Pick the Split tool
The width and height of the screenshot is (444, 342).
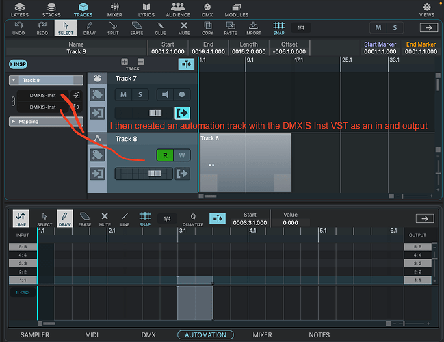tap(113, 28)
